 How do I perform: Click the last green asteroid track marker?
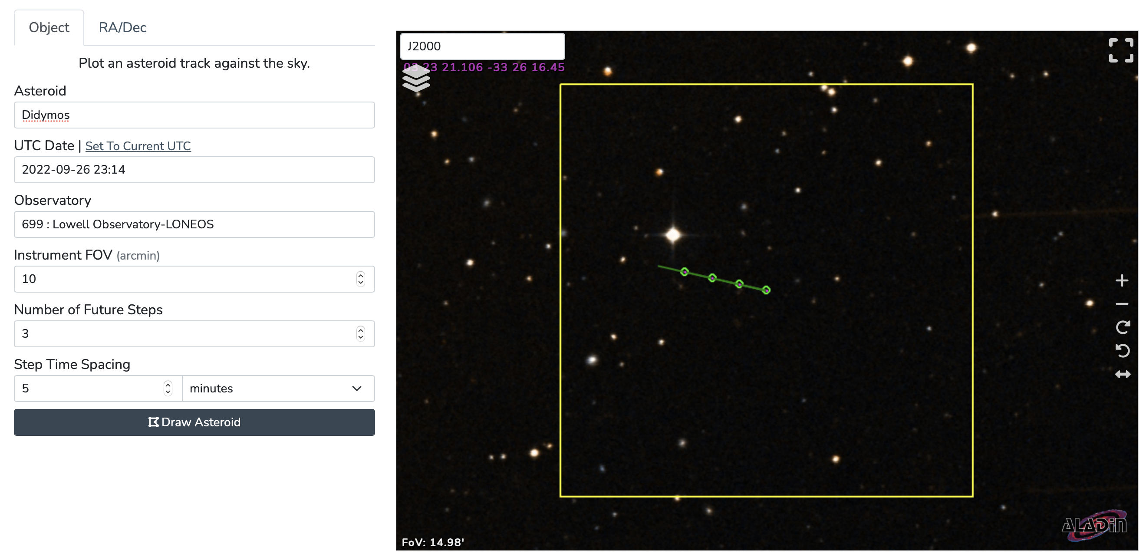[766, 290]
